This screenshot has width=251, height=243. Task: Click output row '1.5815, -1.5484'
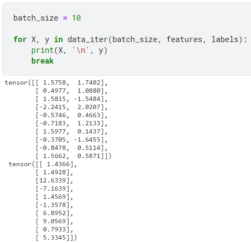(x=72, y=99)
